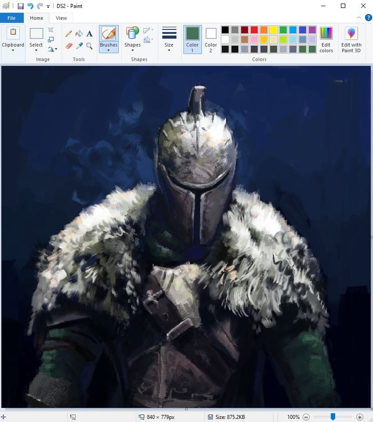Open Customize Quick Access Toolbar dropdown

pos(48,6)
